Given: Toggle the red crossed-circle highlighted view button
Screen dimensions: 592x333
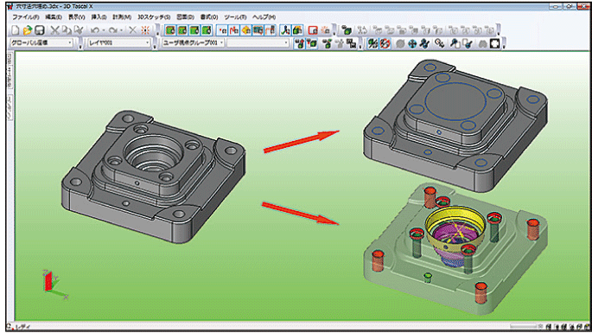Looking at the screenshot, I should coord(385,43).
